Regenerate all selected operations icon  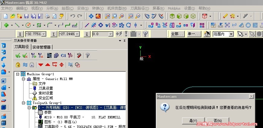tap(34, 55)
